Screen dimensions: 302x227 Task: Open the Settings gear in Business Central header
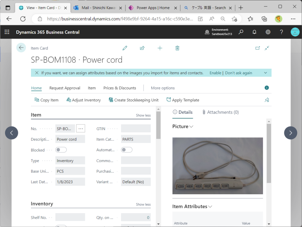coord(268,32)
